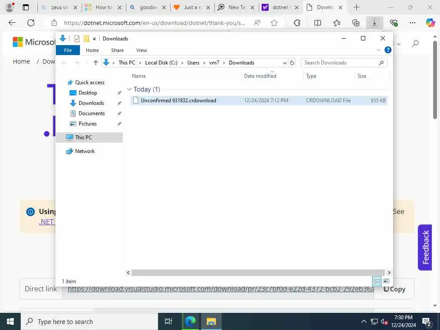This screenshot has width=440, height=330.
Task: Expand breadcrumb arrow after This PC
Action: [140, 63]
